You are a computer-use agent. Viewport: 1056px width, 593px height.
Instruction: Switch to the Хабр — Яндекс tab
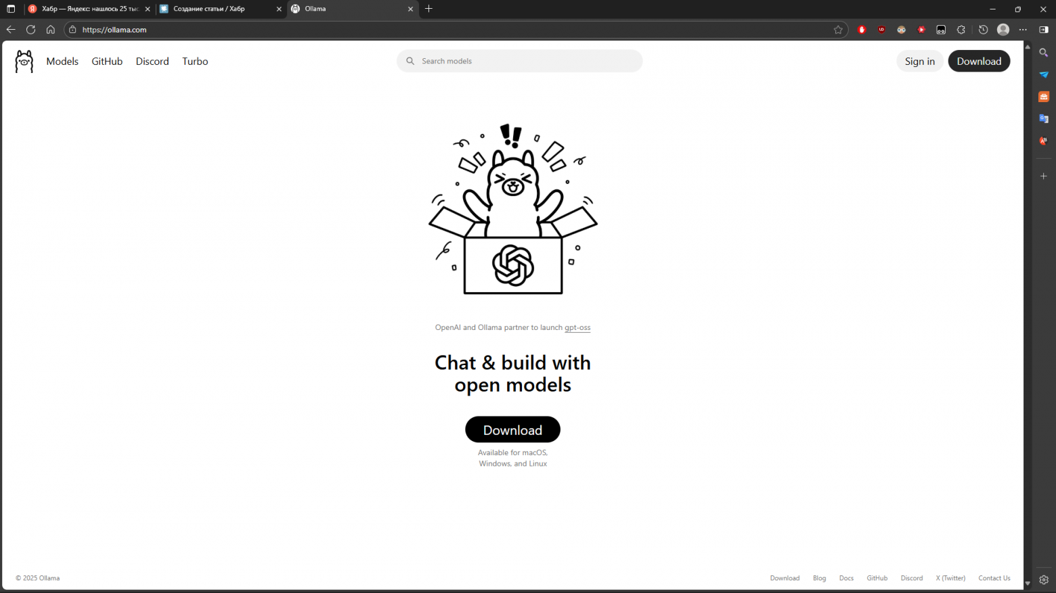click(89, 9)
